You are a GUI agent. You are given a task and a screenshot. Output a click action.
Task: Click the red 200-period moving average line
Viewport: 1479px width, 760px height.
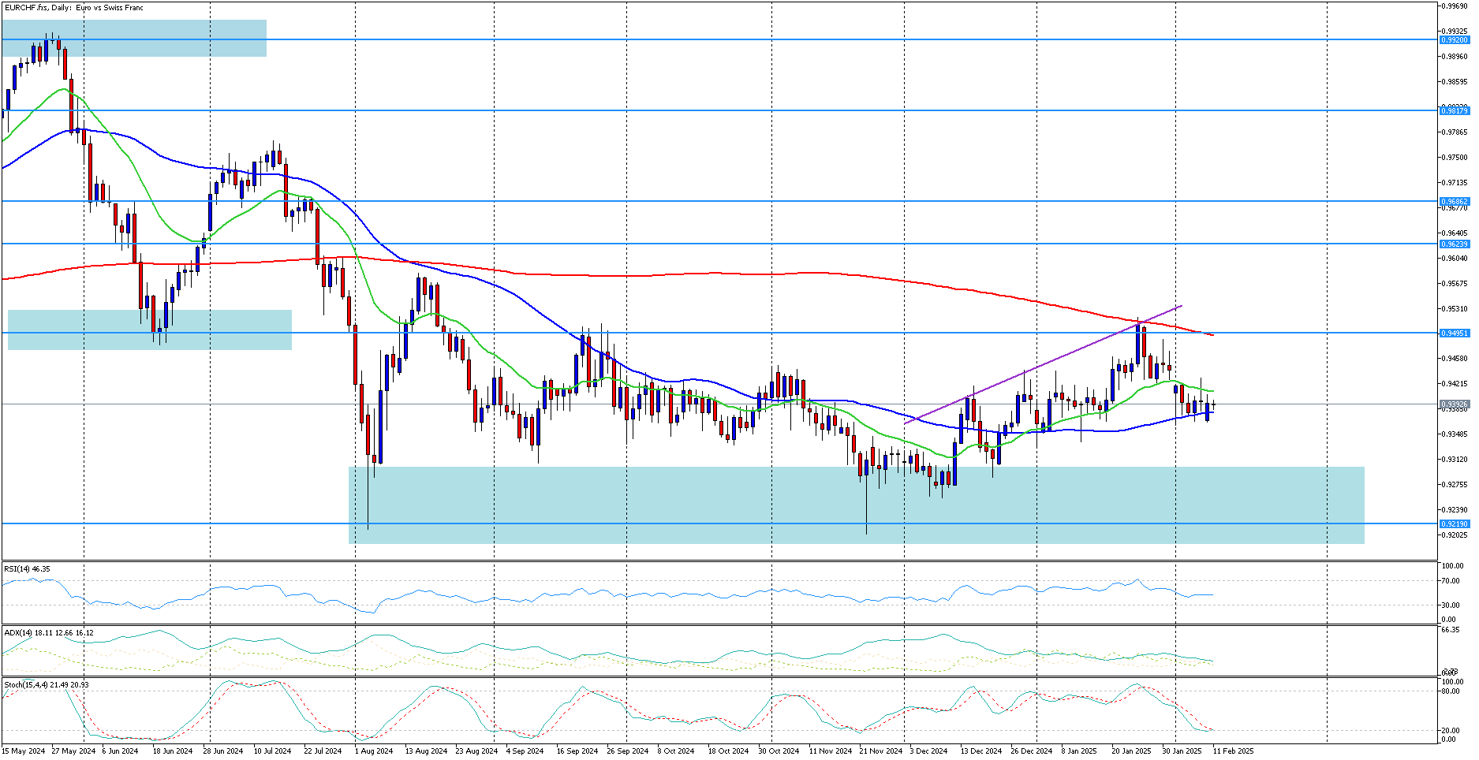pyautogui.click(x=631, y=275)
